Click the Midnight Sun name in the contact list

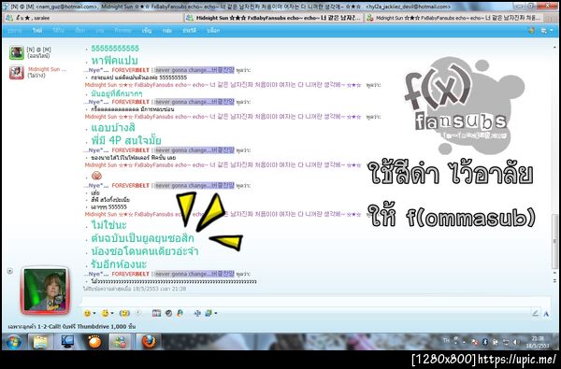pyautogui.click(x=48, y=69)
